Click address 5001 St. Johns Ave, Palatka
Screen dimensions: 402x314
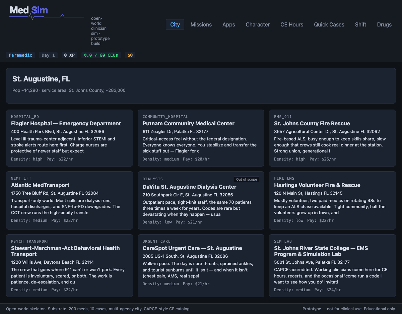click(x=312, y=262)
